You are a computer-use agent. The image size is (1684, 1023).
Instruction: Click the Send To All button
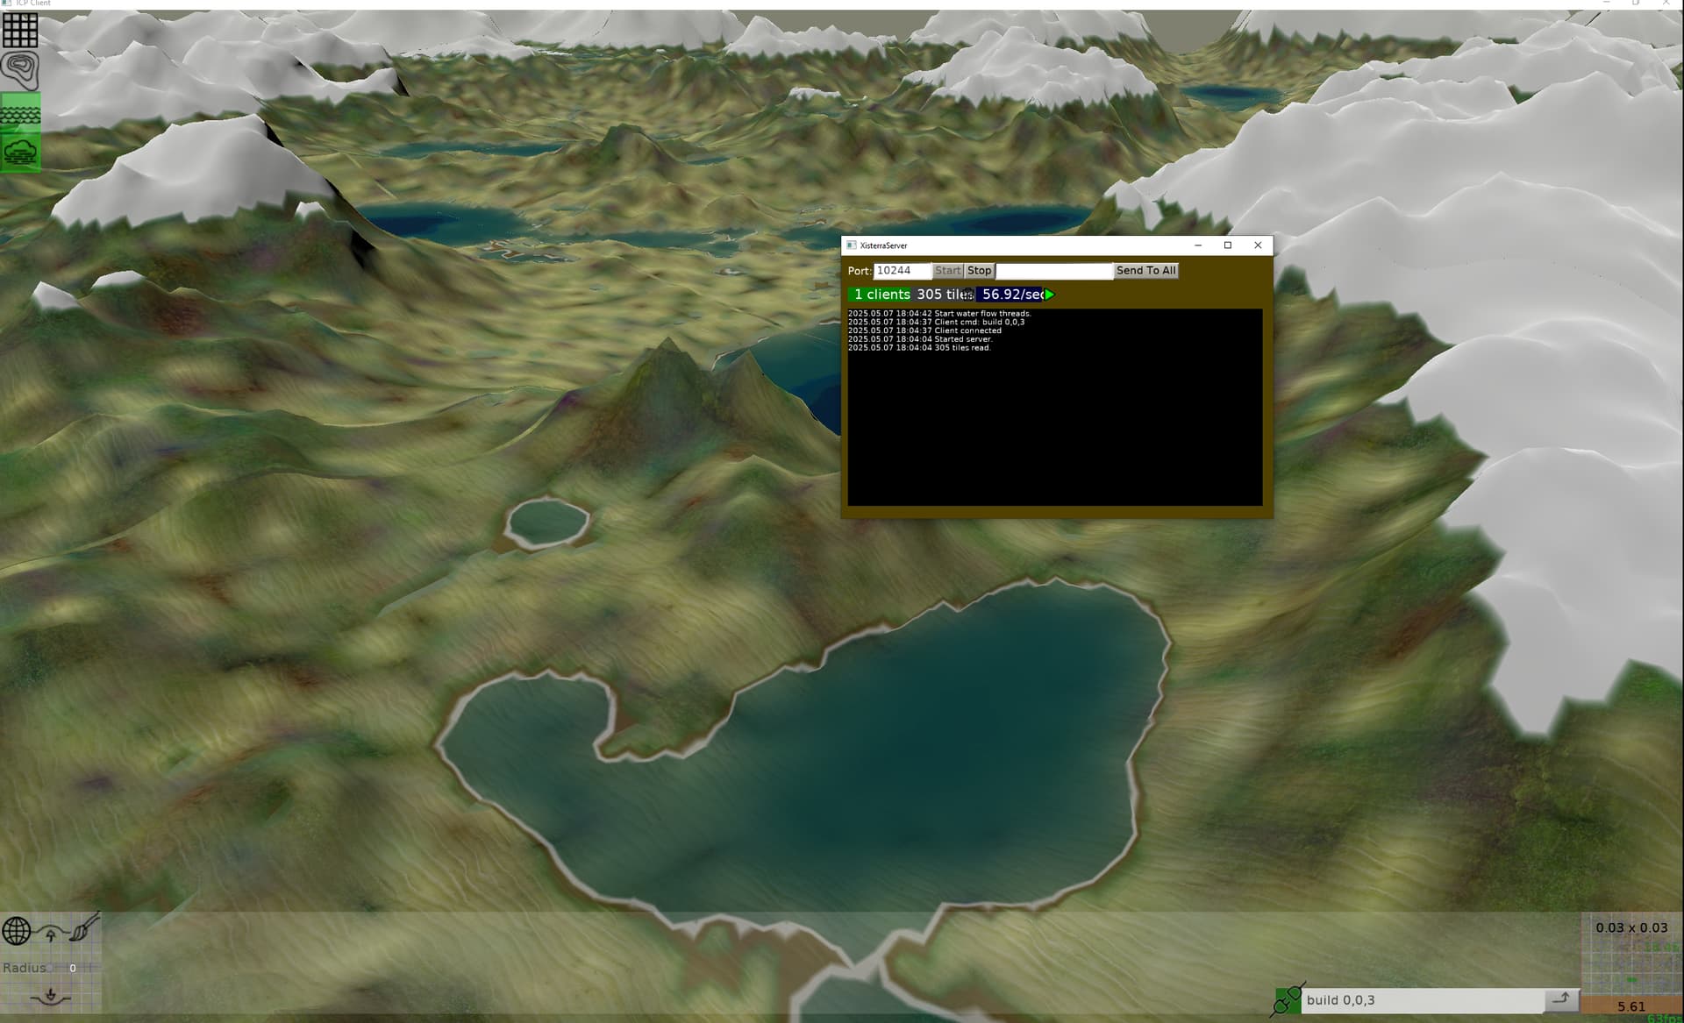click(x=1145, y=271)
